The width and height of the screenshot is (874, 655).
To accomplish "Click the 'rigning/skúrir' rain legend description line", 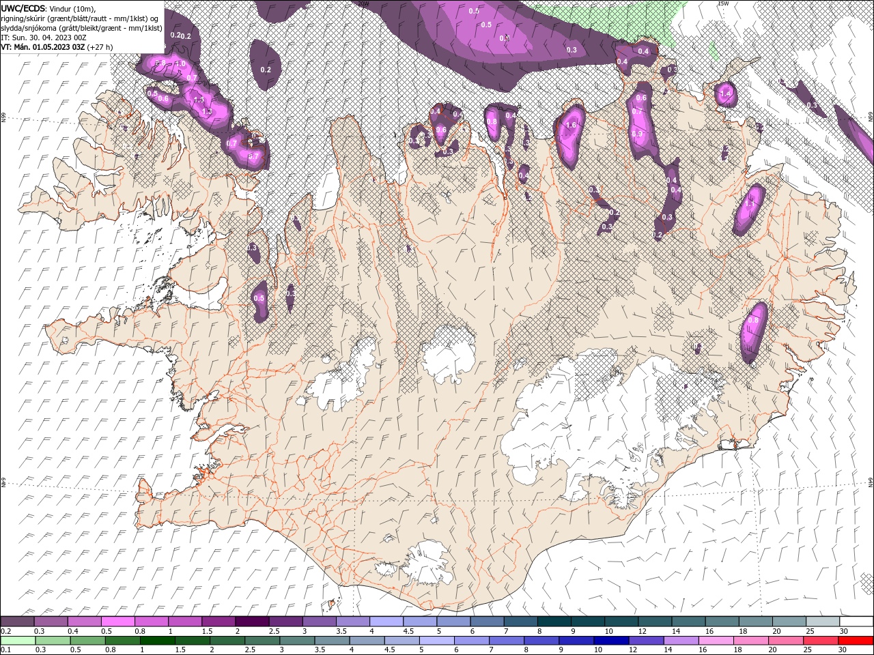I will [x=81, y=18].
